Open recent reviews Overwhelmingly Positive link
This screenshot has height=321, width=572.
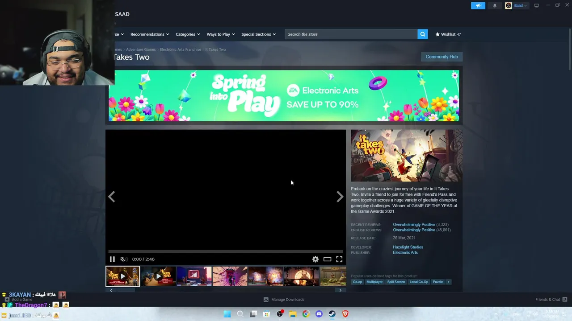click(x=414, y=225)
